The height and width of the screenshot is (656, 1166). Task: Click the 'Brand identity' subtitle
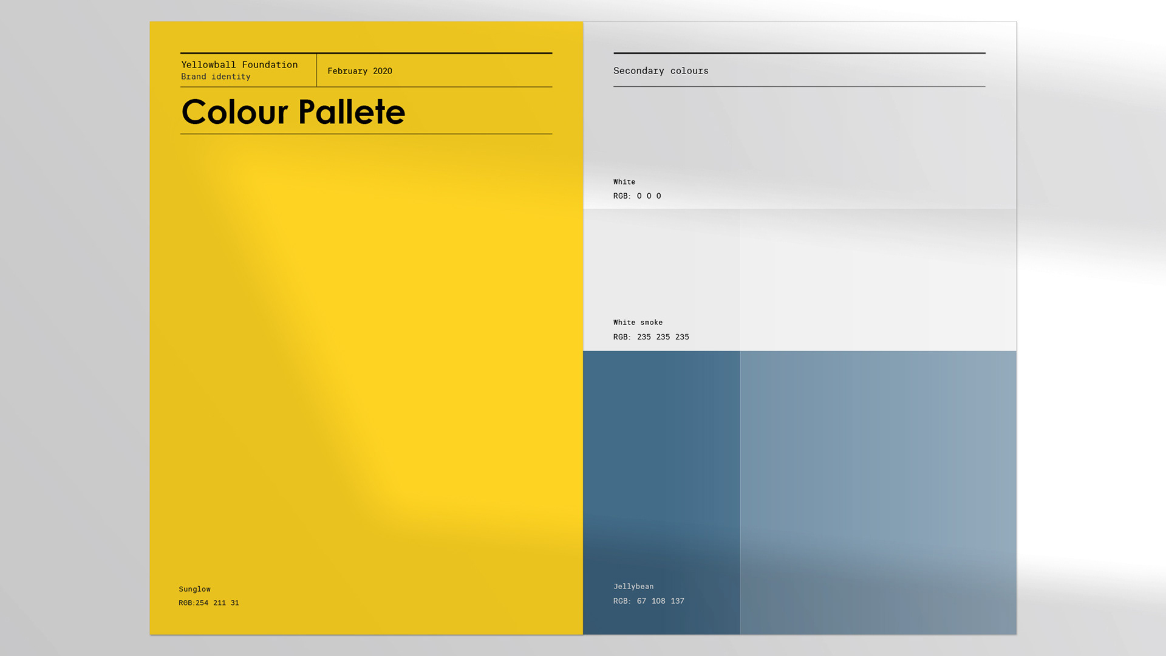pyautogui.click(x=216, y=77)
